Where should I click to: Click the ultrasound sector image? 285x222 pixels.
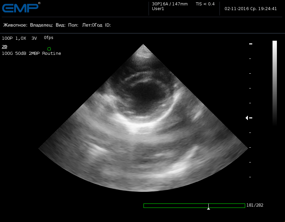coord(143,118)
